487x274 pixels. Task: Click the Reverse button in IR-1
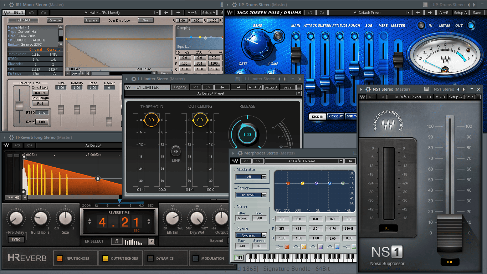coord(55,20)
